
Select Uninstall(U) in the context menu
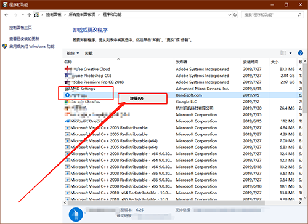point(142,98)
